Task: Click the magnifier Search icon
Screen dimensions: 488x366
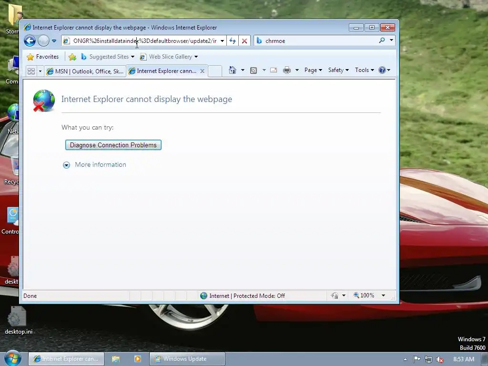Action: (x=382, y=41)
